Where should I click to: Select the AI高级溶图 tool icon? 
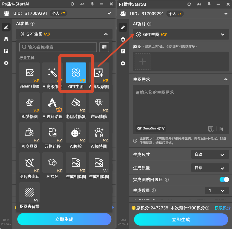[99, 73]
